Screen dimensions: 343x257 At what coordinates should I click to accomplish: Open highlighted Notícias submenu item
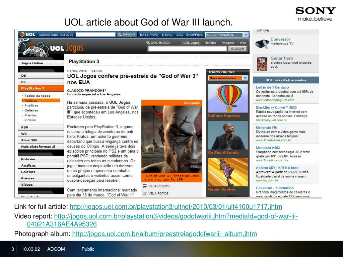(41, 100)
